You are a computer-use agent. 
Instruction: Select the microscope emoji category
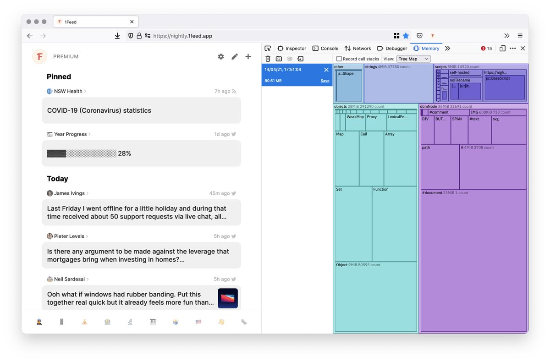[x=130, y=322]
